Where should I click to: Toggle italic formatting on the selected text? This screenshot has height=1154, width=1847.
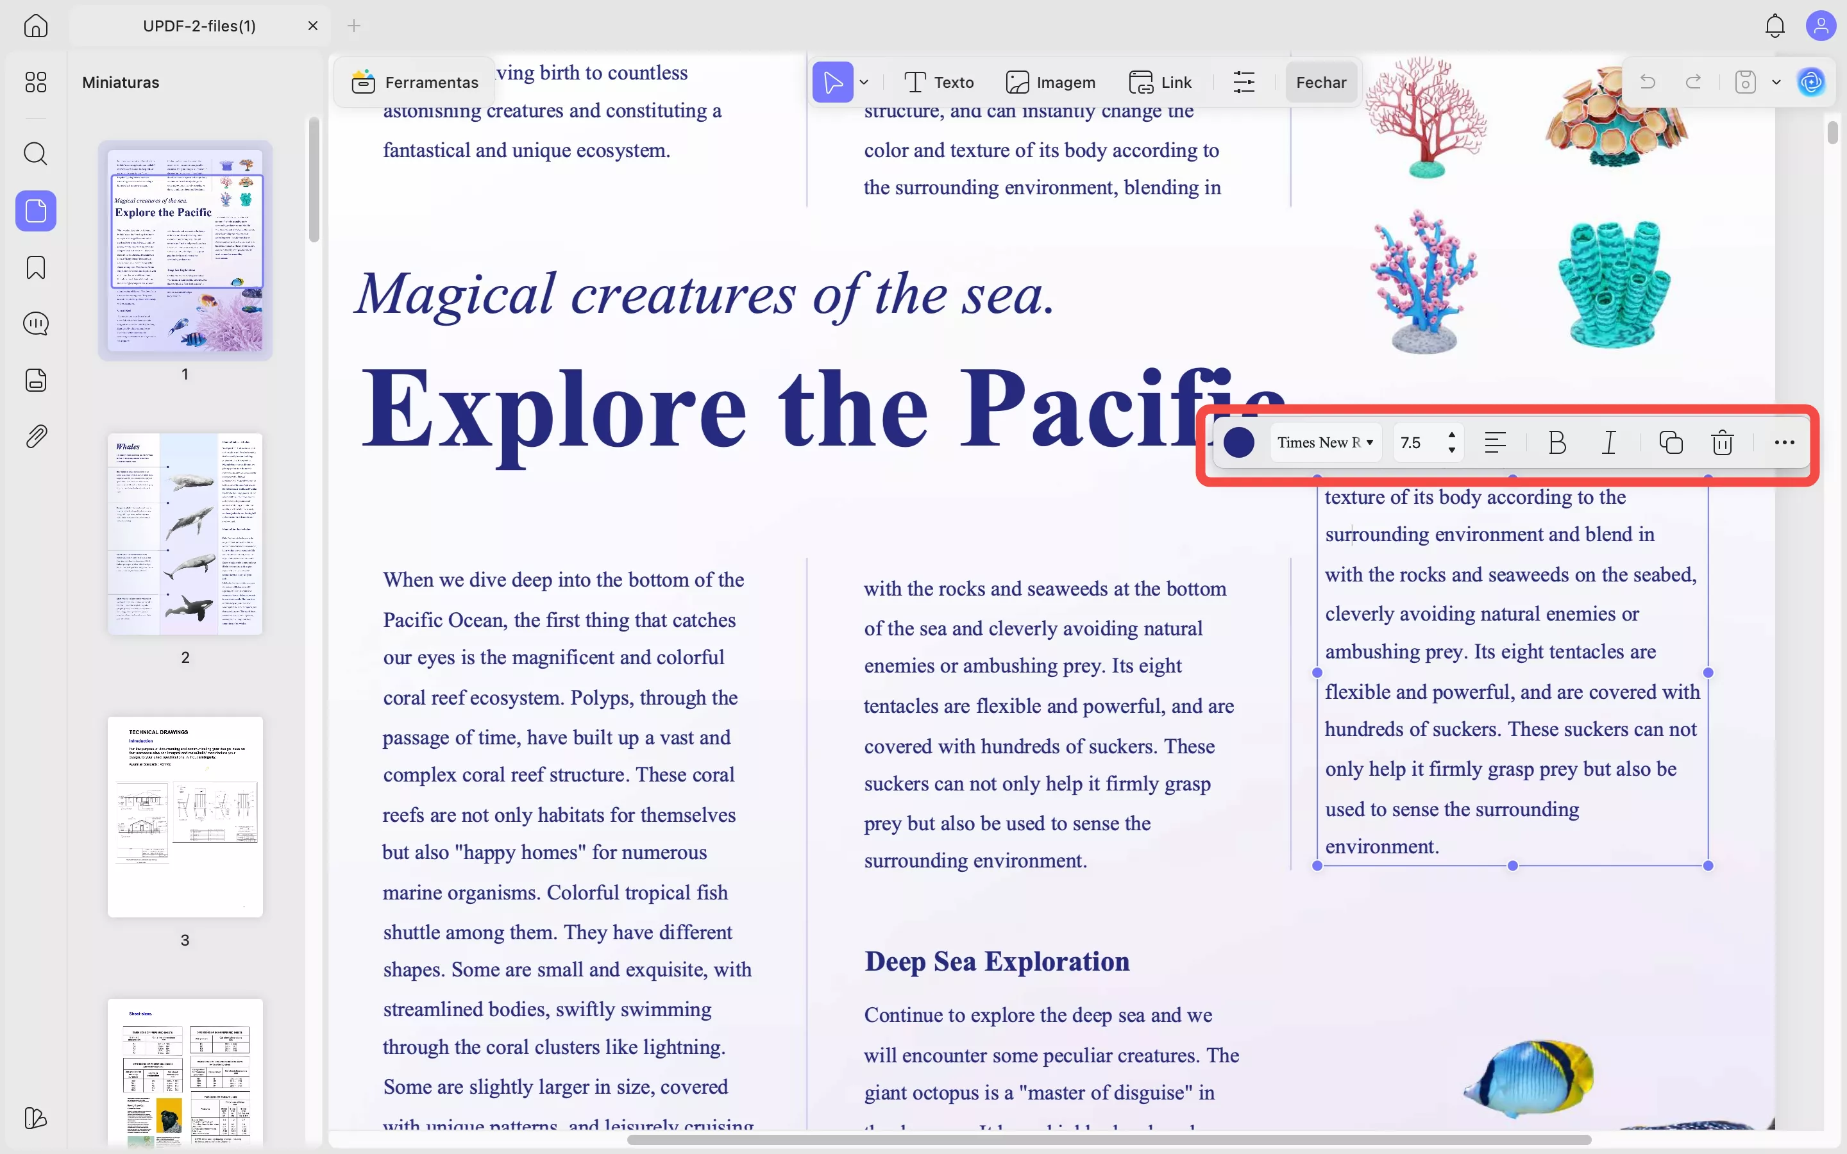[x=1609, y=442]
